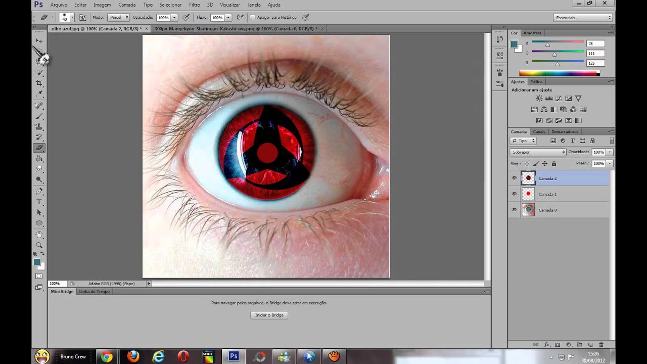Click the Iniciar o Bridge button
The image size is (647, 364).
click(x=269, y=315)
